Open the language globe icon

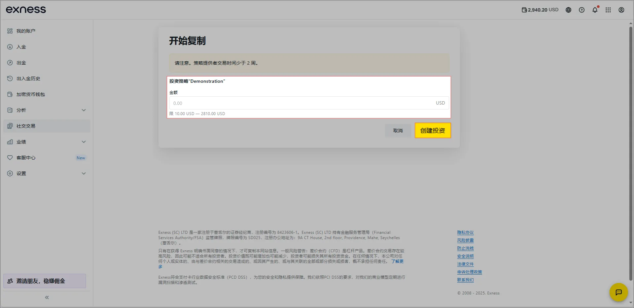568,10
